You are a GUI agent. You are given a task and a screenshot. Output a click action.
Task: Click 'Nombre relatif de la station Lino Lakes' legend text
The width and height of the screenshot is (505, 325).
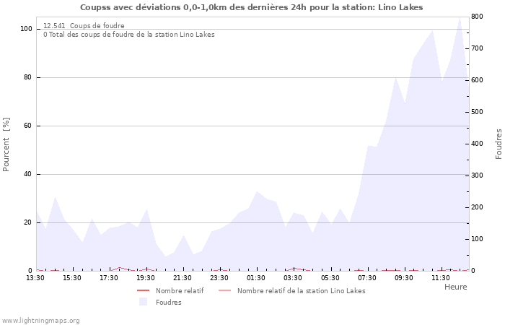[x=301, y=291]
